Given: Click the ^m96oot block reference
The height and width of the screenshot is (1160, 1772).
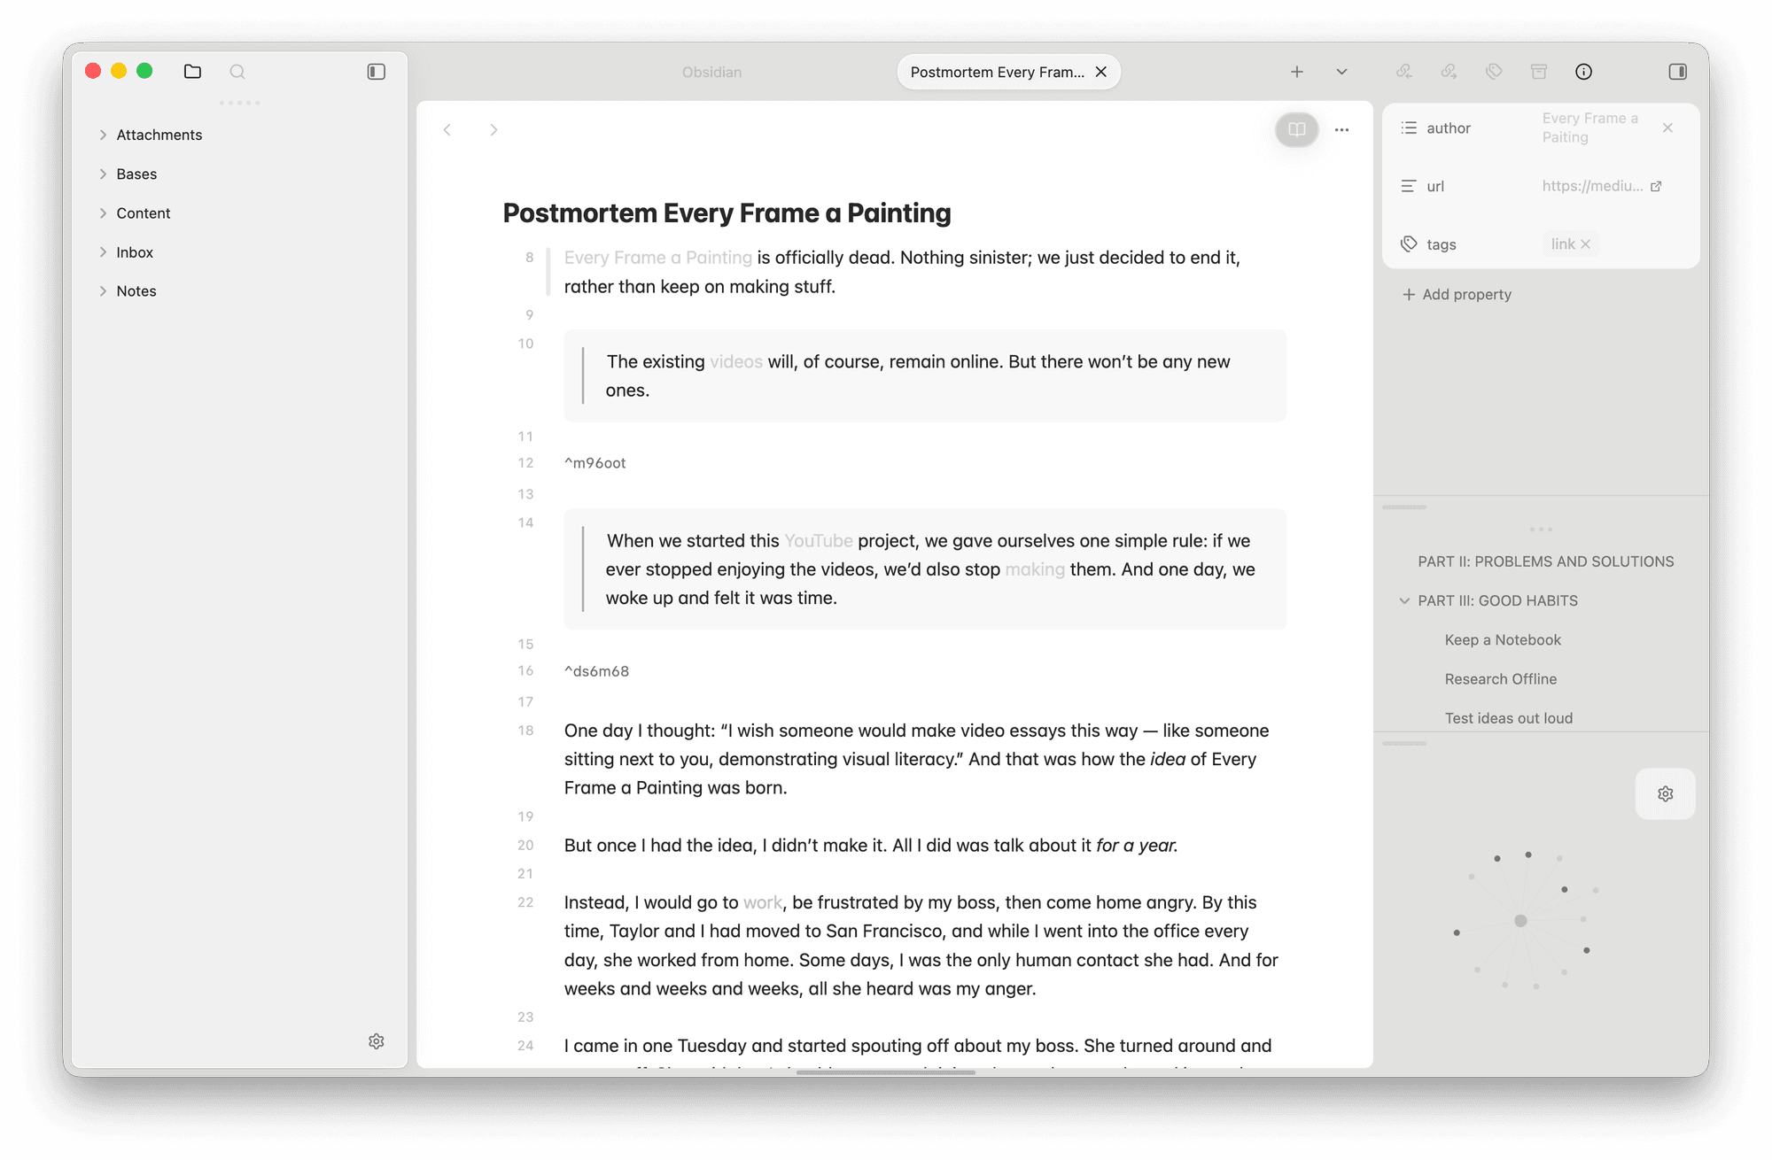Looking at the screenshot, I should click(x=595, y=462).
